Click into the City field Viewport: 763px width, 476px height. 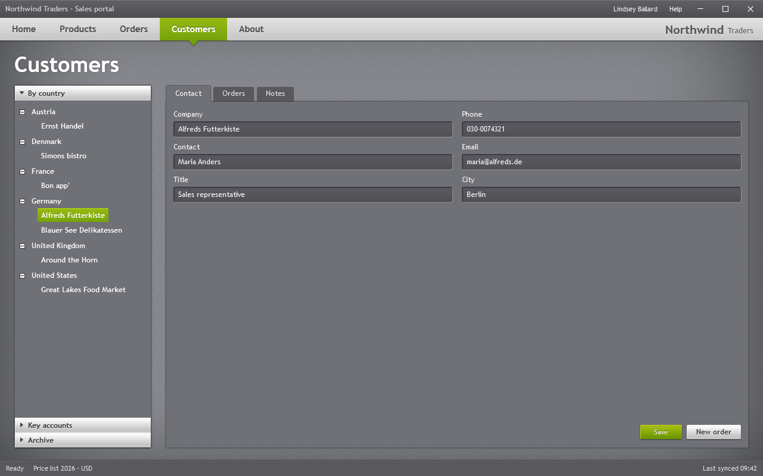pyautogui.click(x=601, y=195)
